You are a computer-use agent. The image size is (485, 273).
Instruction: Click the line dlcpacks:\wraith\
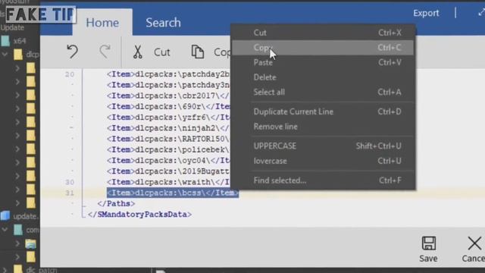coord(168,182)
